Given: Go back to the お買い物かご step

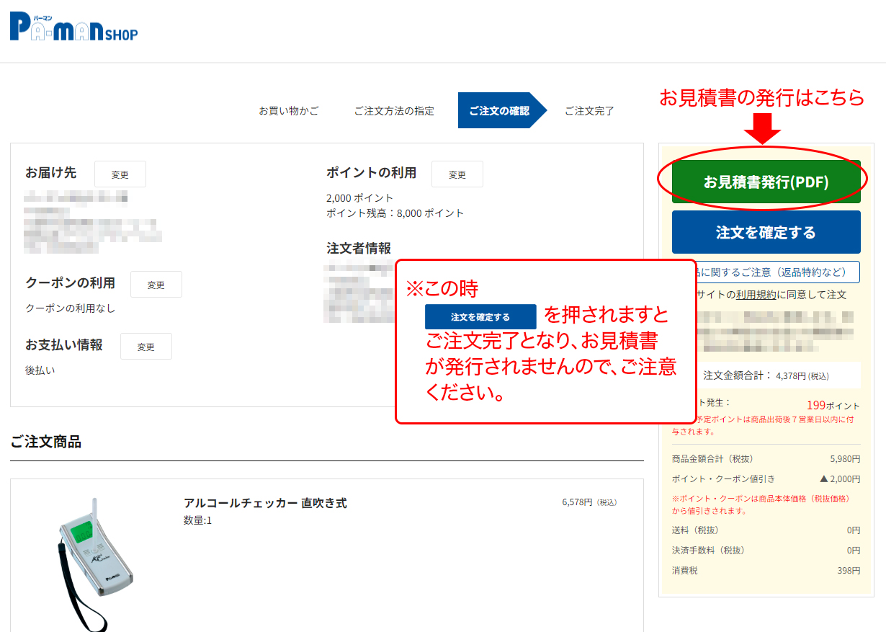Looking at the screenshot, I should pos(288,111).
